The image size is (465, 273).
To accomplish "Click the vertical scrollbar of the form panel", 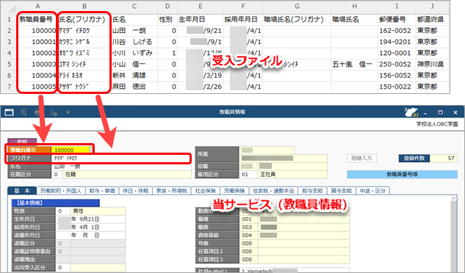I will 454,234.
